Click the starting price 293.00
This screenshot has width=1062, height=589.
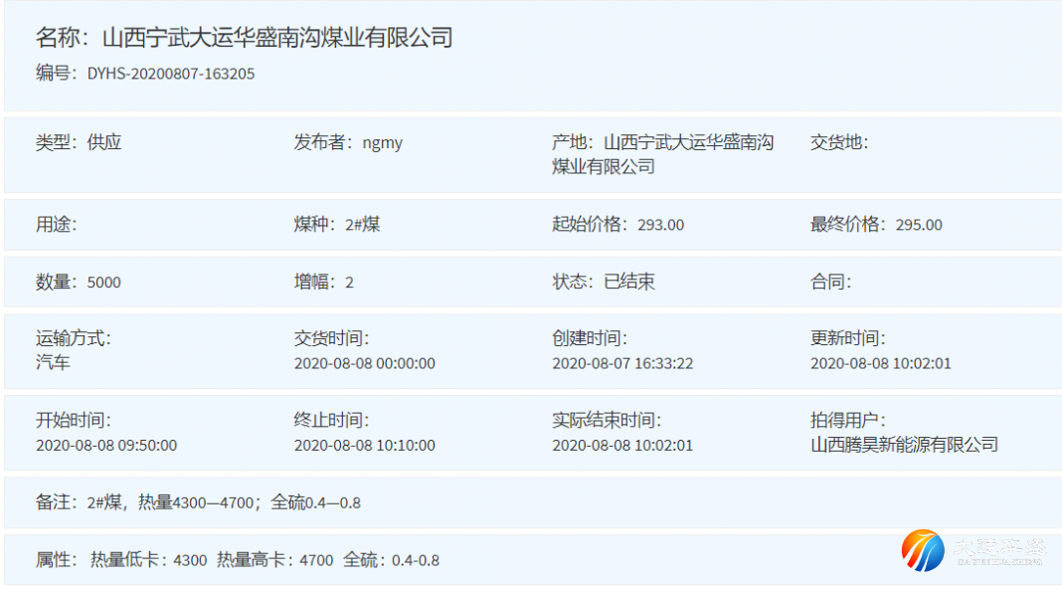(660, 225)
